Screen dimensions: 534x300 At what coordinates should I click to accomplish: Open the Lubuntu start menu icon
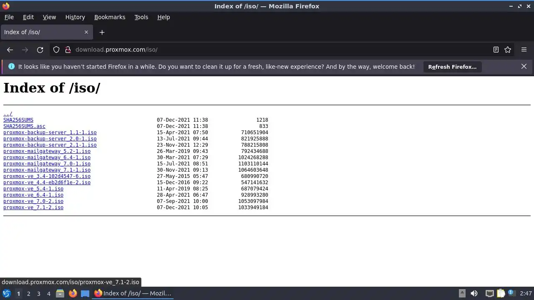pyautogui.click(x=7, y=293)
